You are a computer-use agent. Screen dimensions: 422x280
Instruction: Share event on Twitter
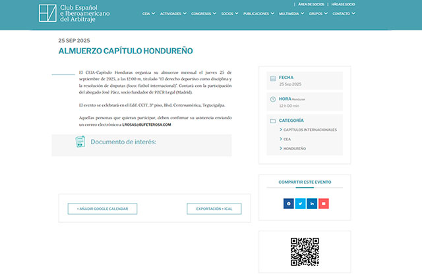coord(300,204)
